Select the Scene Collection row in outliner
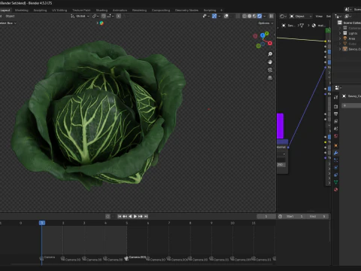The height and width of the screenshot is (271, 361). coord(350,23)
